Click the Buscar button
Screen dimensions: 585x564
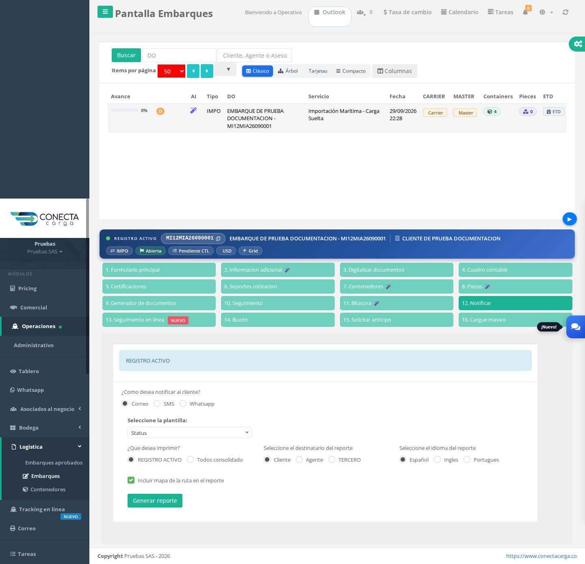pyautogui.click(x=126, y=55)
